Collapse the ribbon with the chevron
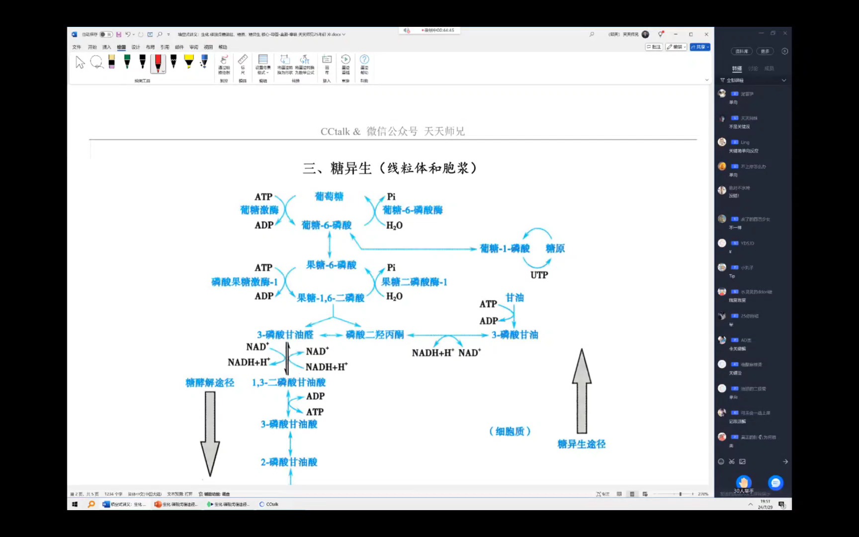This screenshot has width=859, height=537. click(707, 80)
